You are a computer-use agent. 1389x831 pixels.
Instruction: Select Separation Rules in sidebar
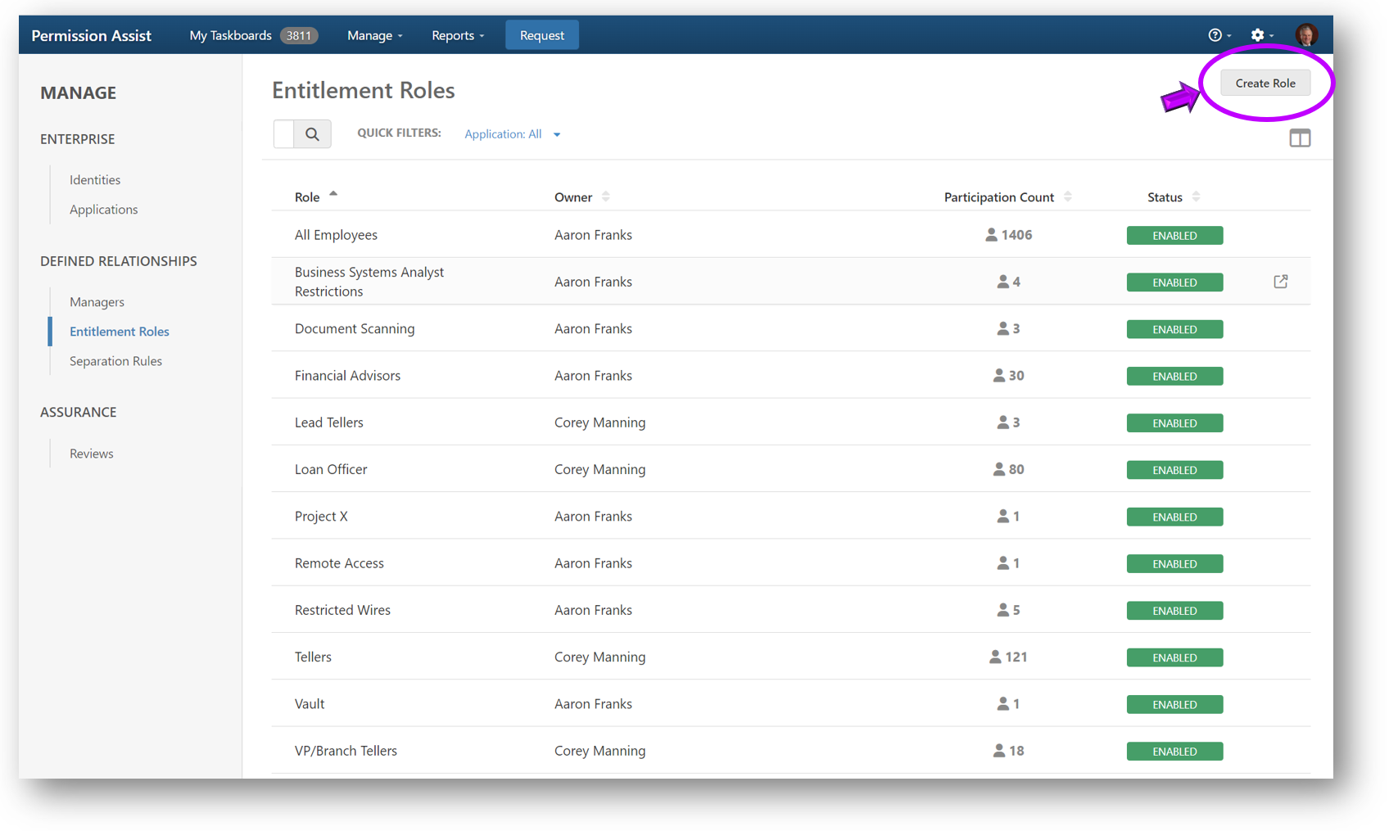click(115, 361)
